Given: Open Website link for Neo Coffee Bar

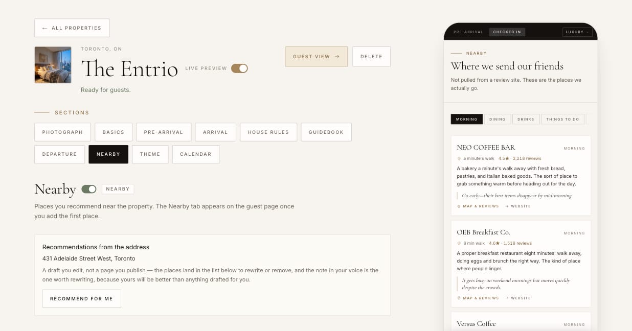Looking at the screenshot, I should coord(517,206).
